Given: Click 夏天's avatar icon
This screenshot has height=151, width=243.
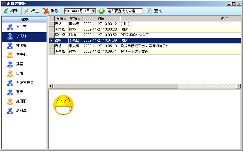Looking at the screenshot, I should coord(10,92).
